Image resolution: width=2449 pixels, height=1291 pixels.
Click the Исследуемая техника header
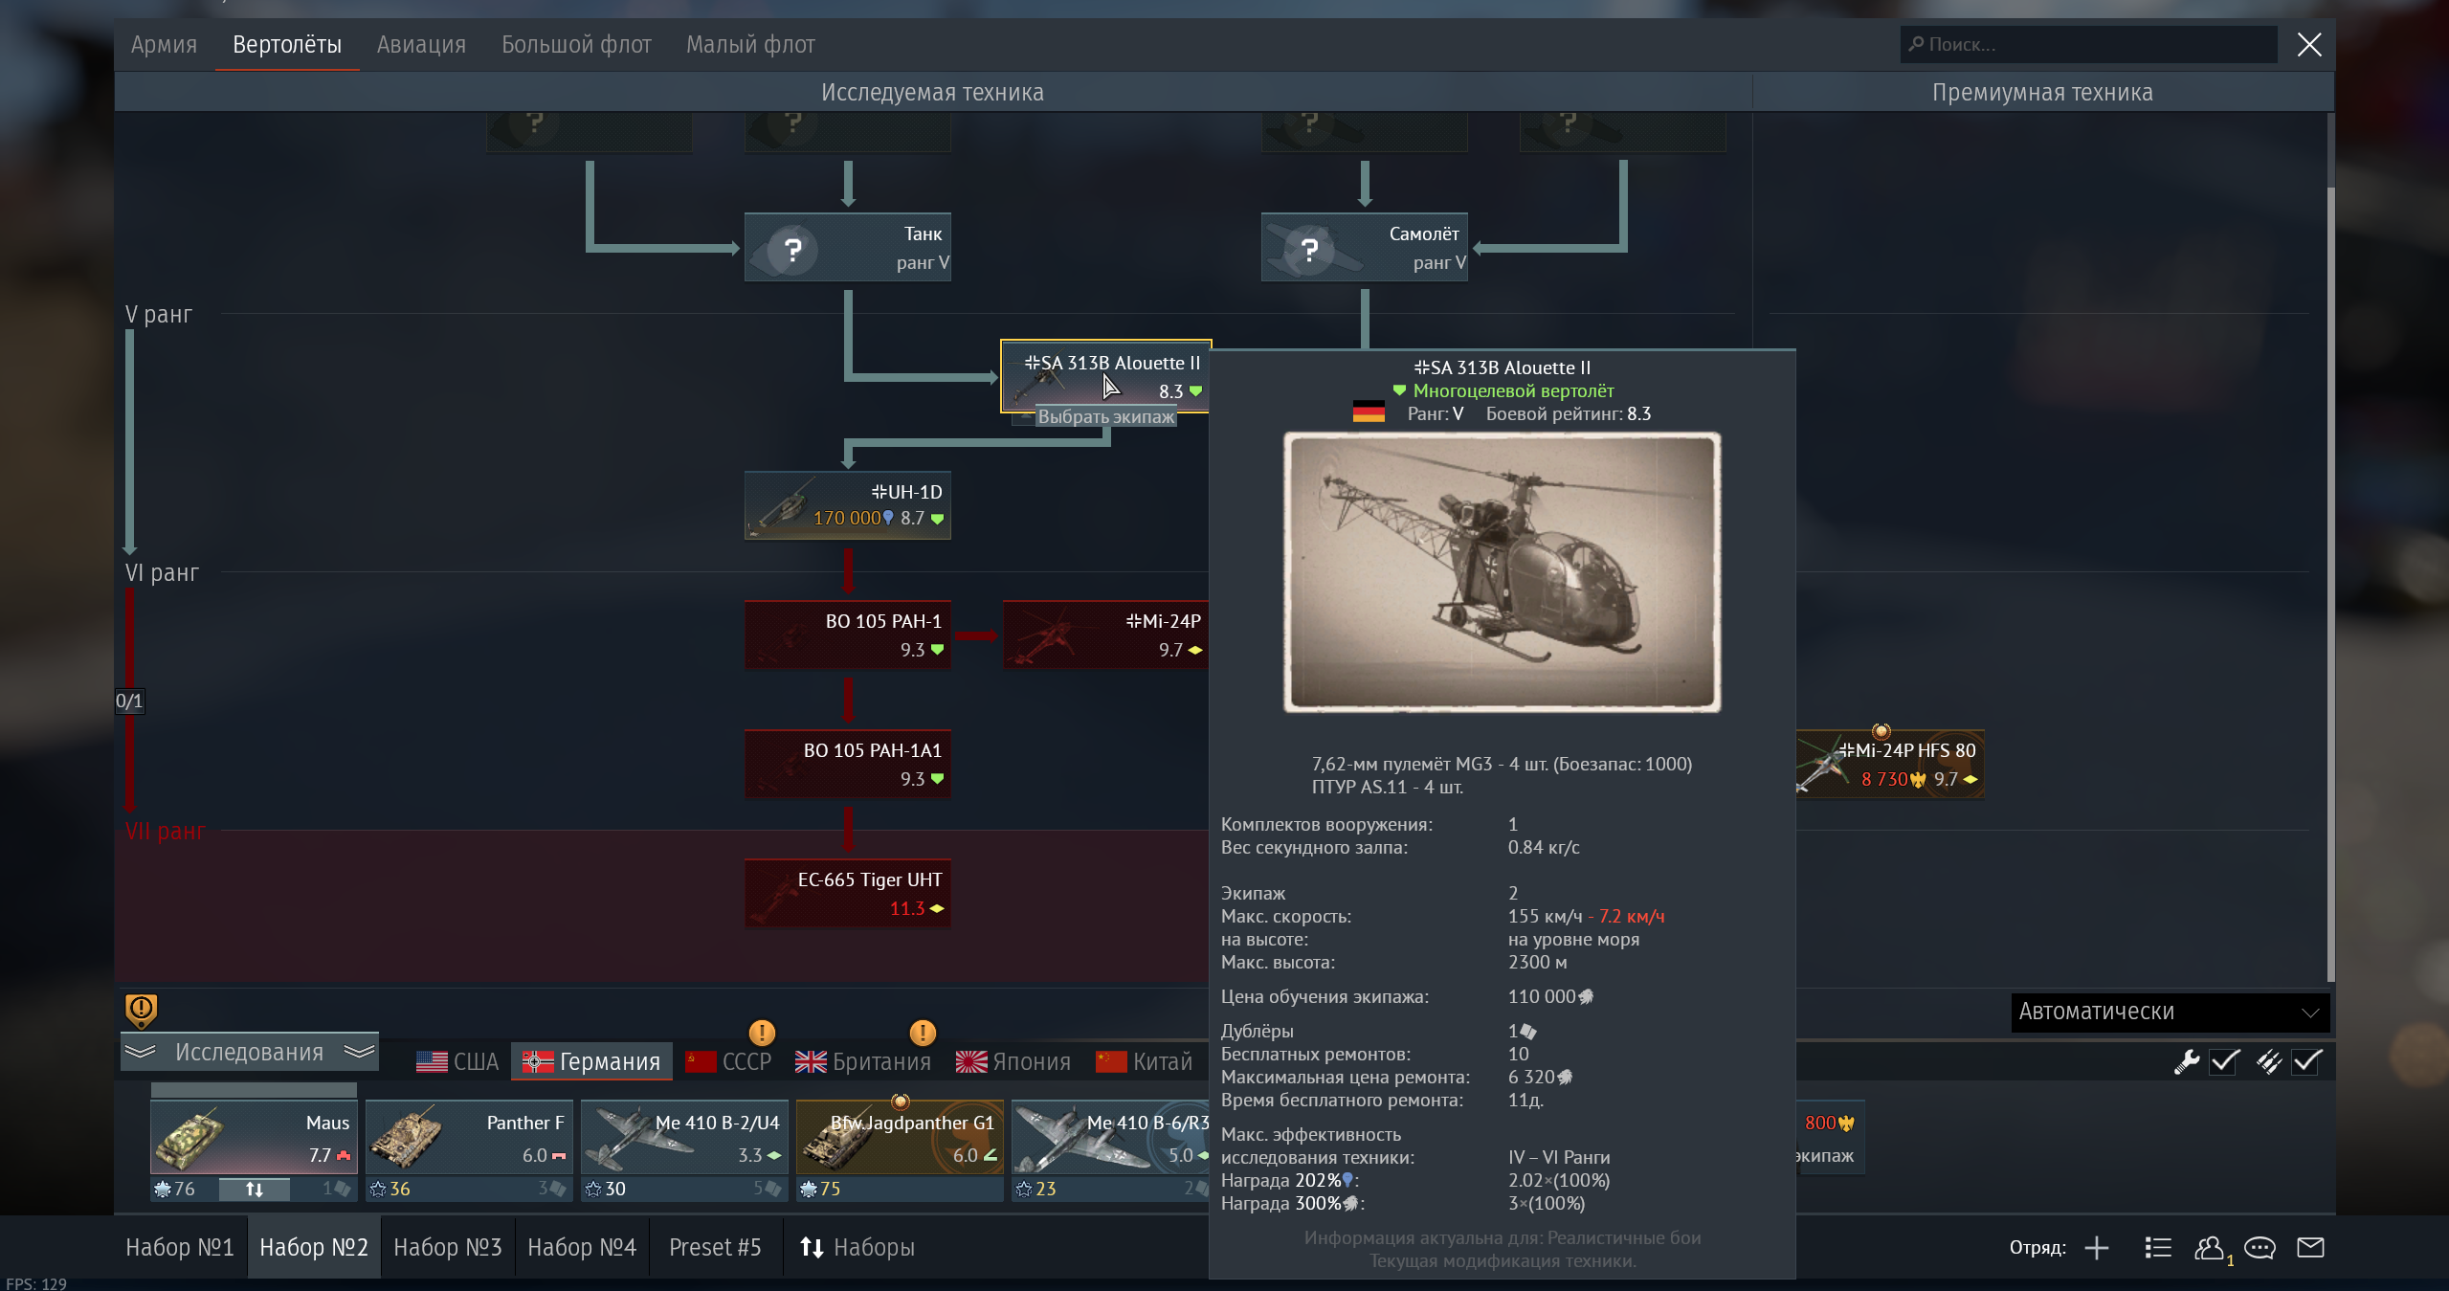point(932,93)
